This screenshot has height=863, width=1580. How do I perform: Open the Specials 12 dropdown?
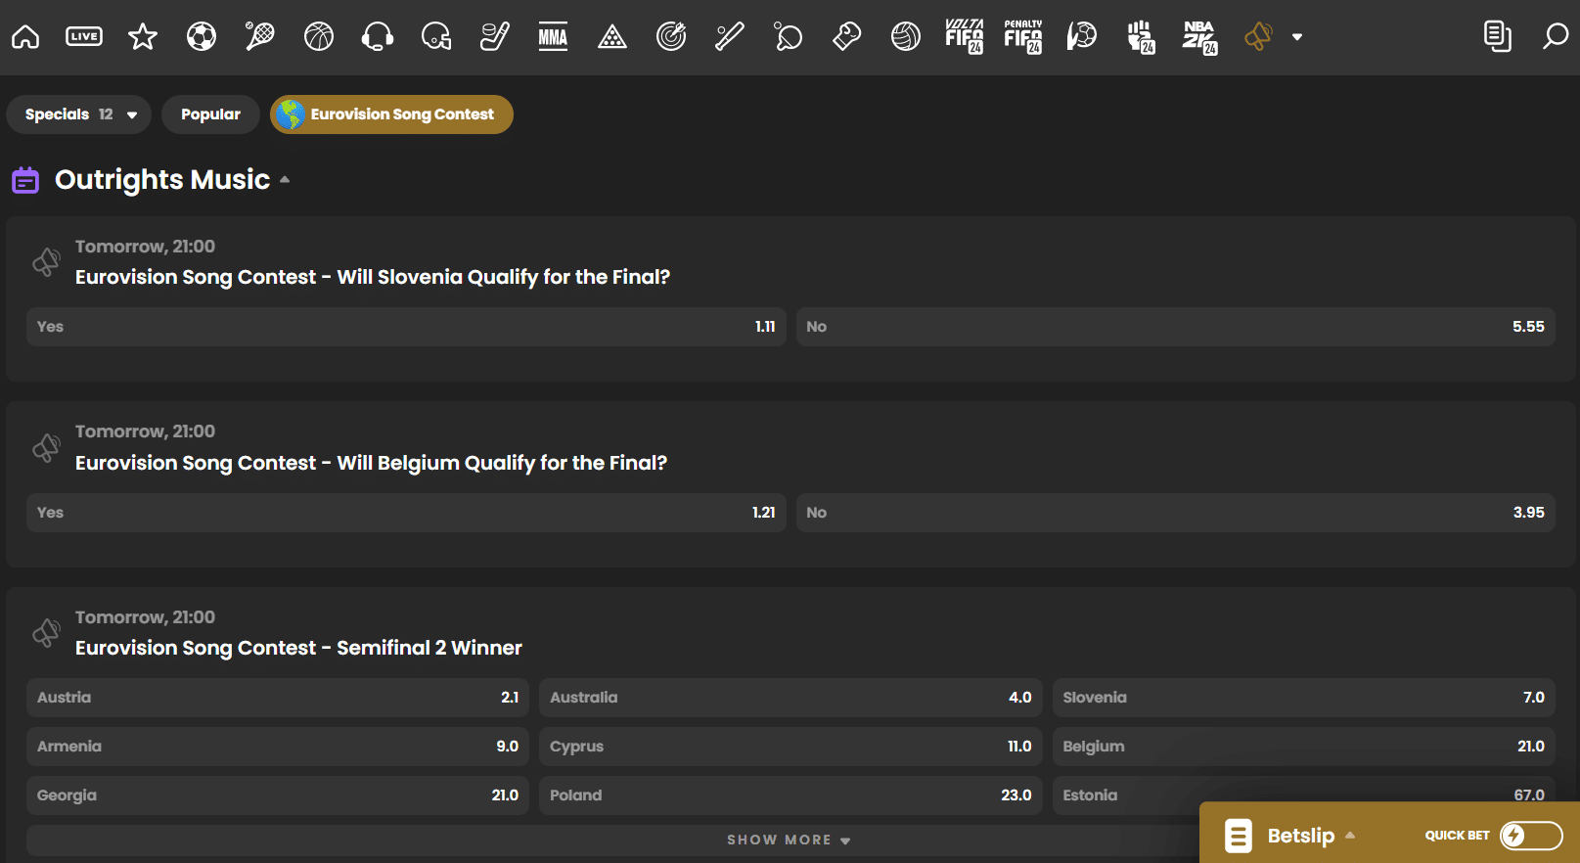(x=79, y=114)
